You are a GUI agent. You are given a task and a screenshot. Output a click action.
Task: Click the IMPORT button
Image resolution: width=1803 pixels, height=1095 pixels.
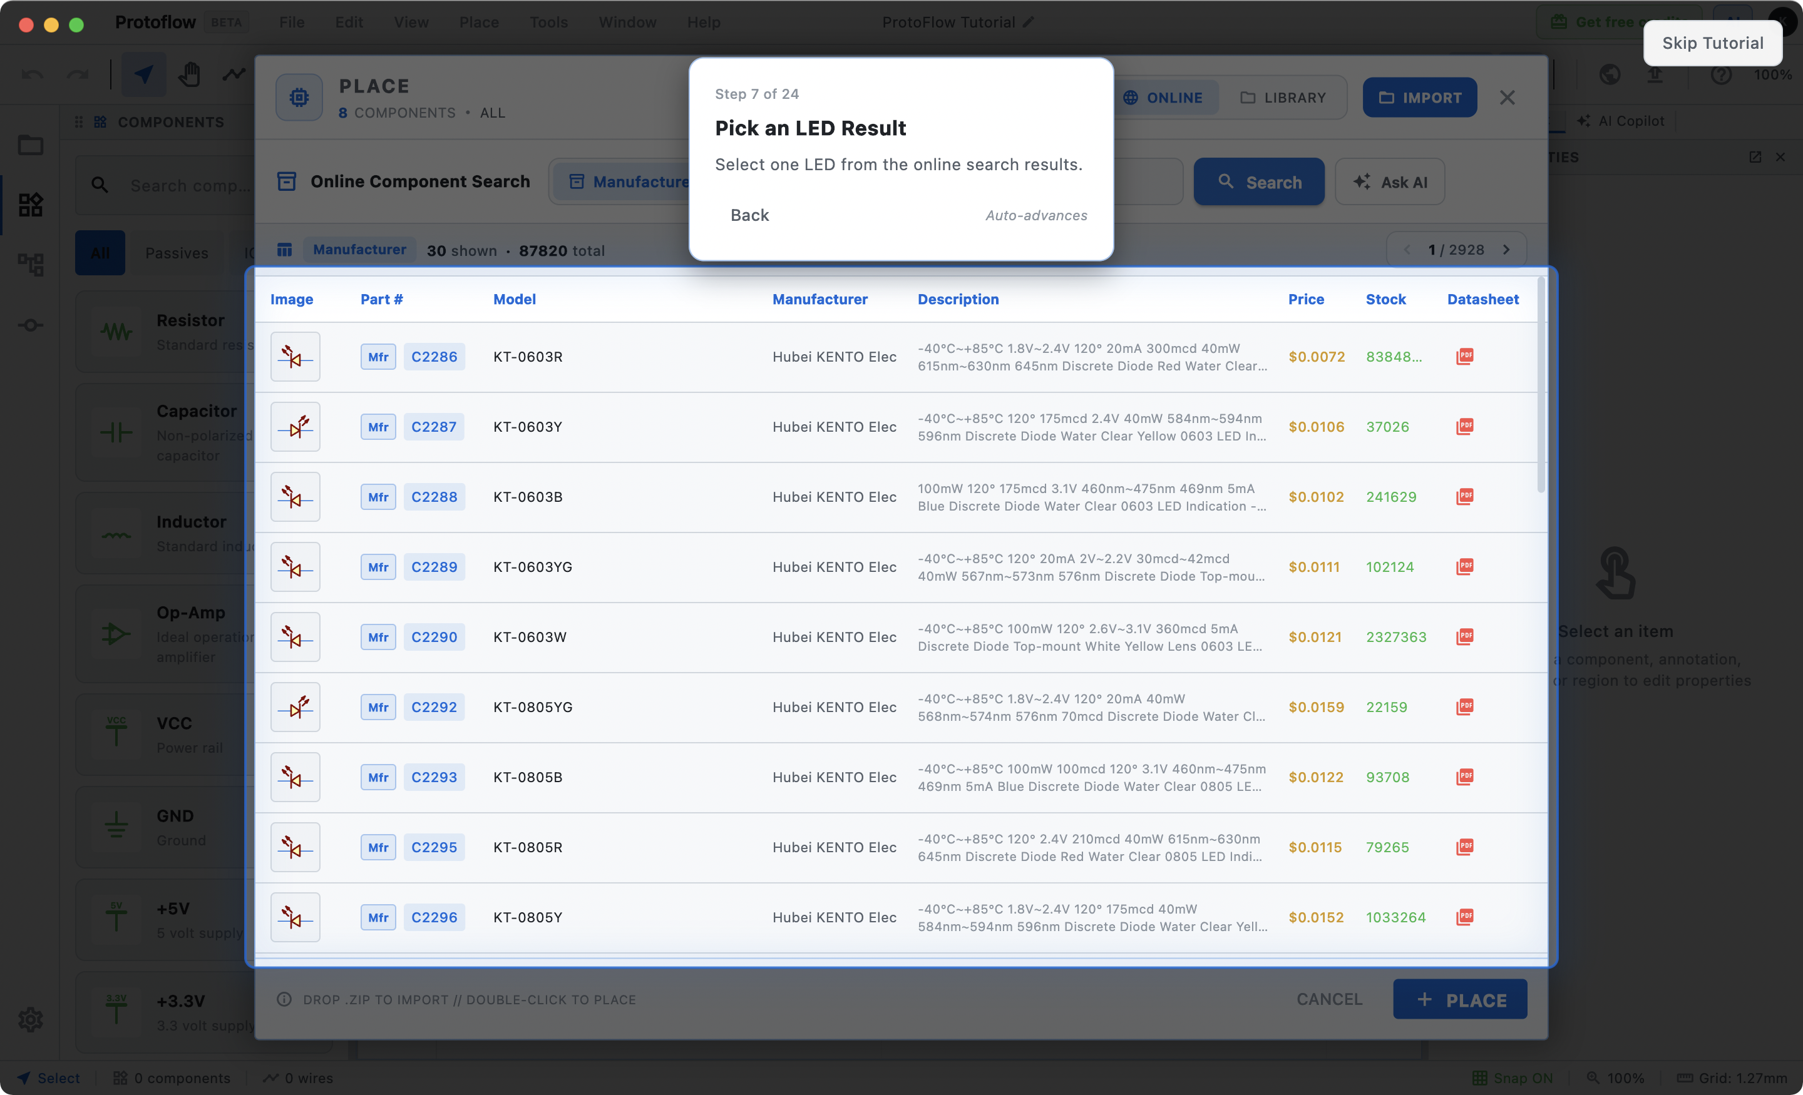[1420, 97]
